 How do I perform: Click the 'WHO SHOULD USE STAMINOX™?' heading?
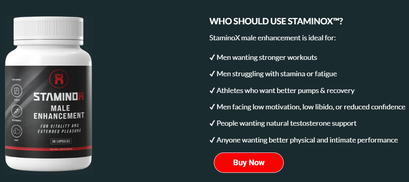[x=276, y=22]
